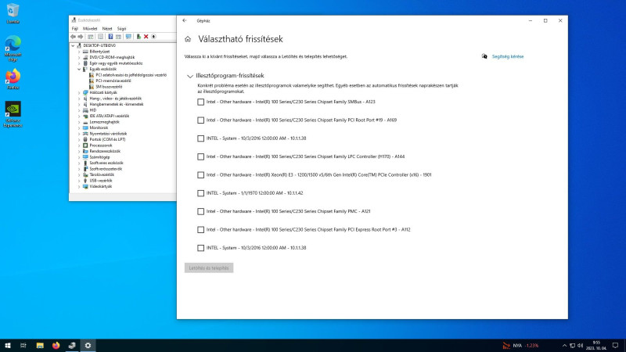Viewport: 626px width, 352px height.
Task: Open Firefox from the taskbar
Action: 56,346
